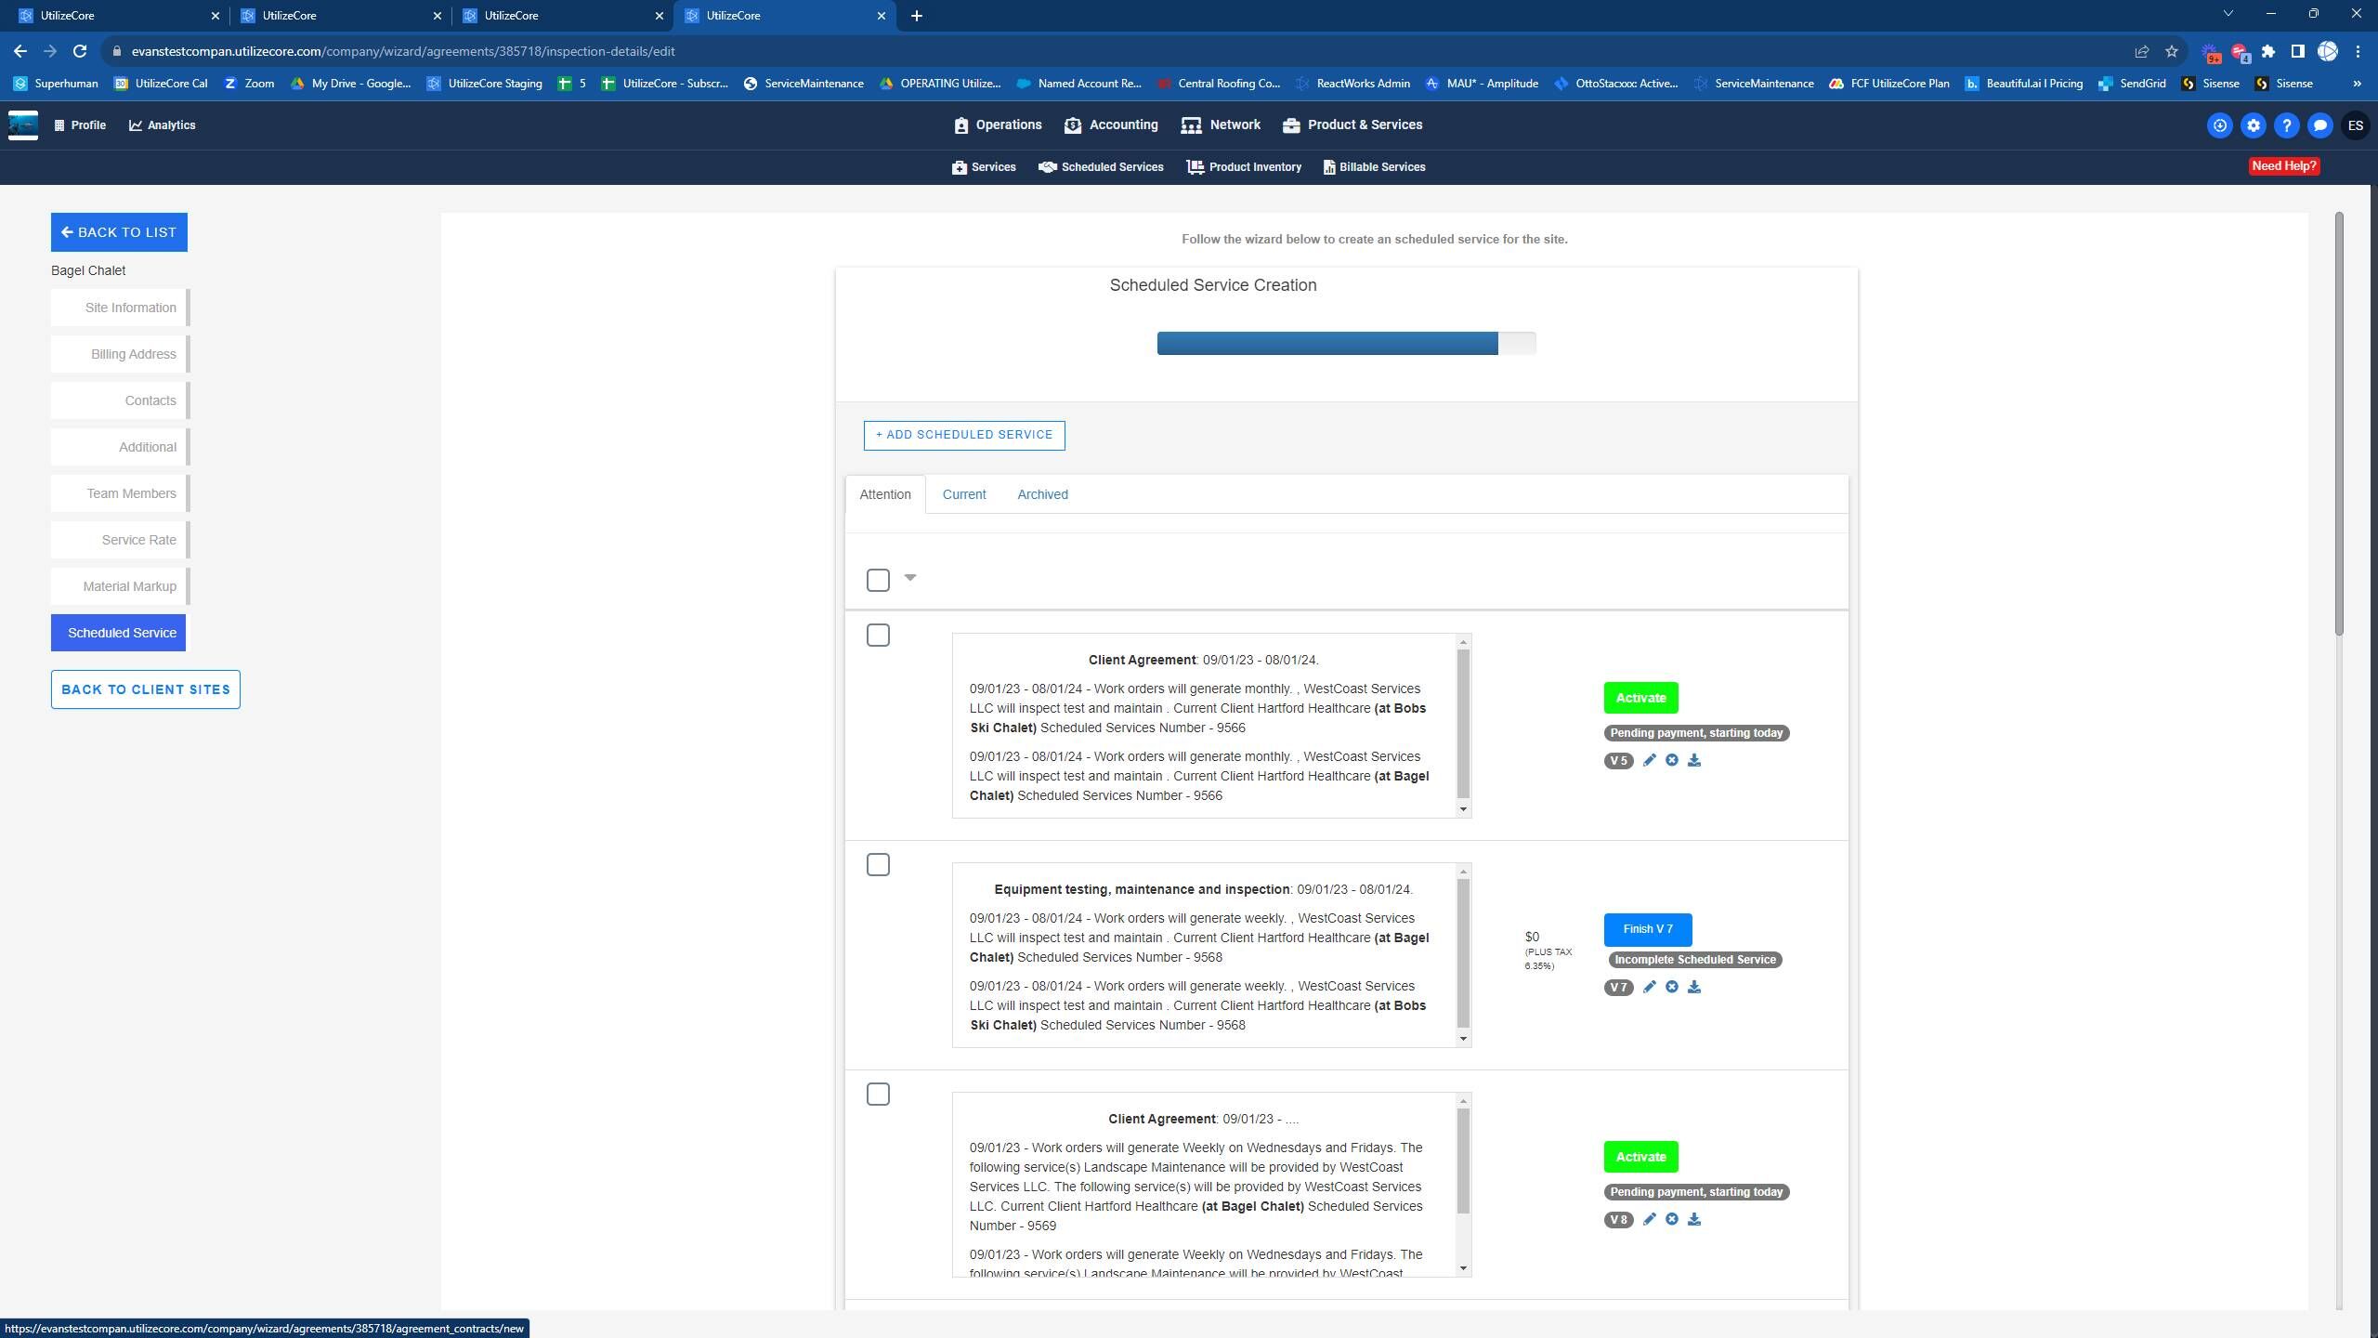Open the chat messages icon in header
Viewport: 2378px width, 1338px height.
click(x=2319, y=125)
